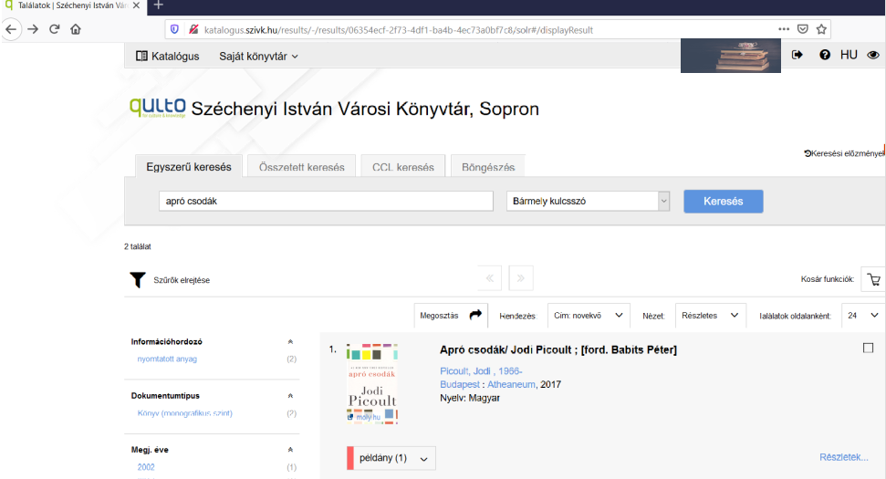The height and width of the screenshot is (479, 886).
Task: Go back with the browser back arrow
Action: (11, 29)
